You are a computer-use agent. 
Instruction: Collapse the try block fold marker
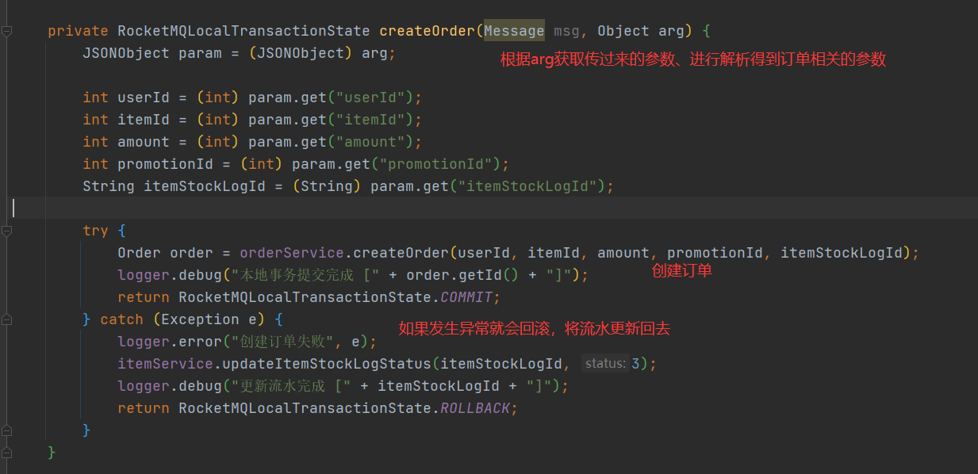7,231
